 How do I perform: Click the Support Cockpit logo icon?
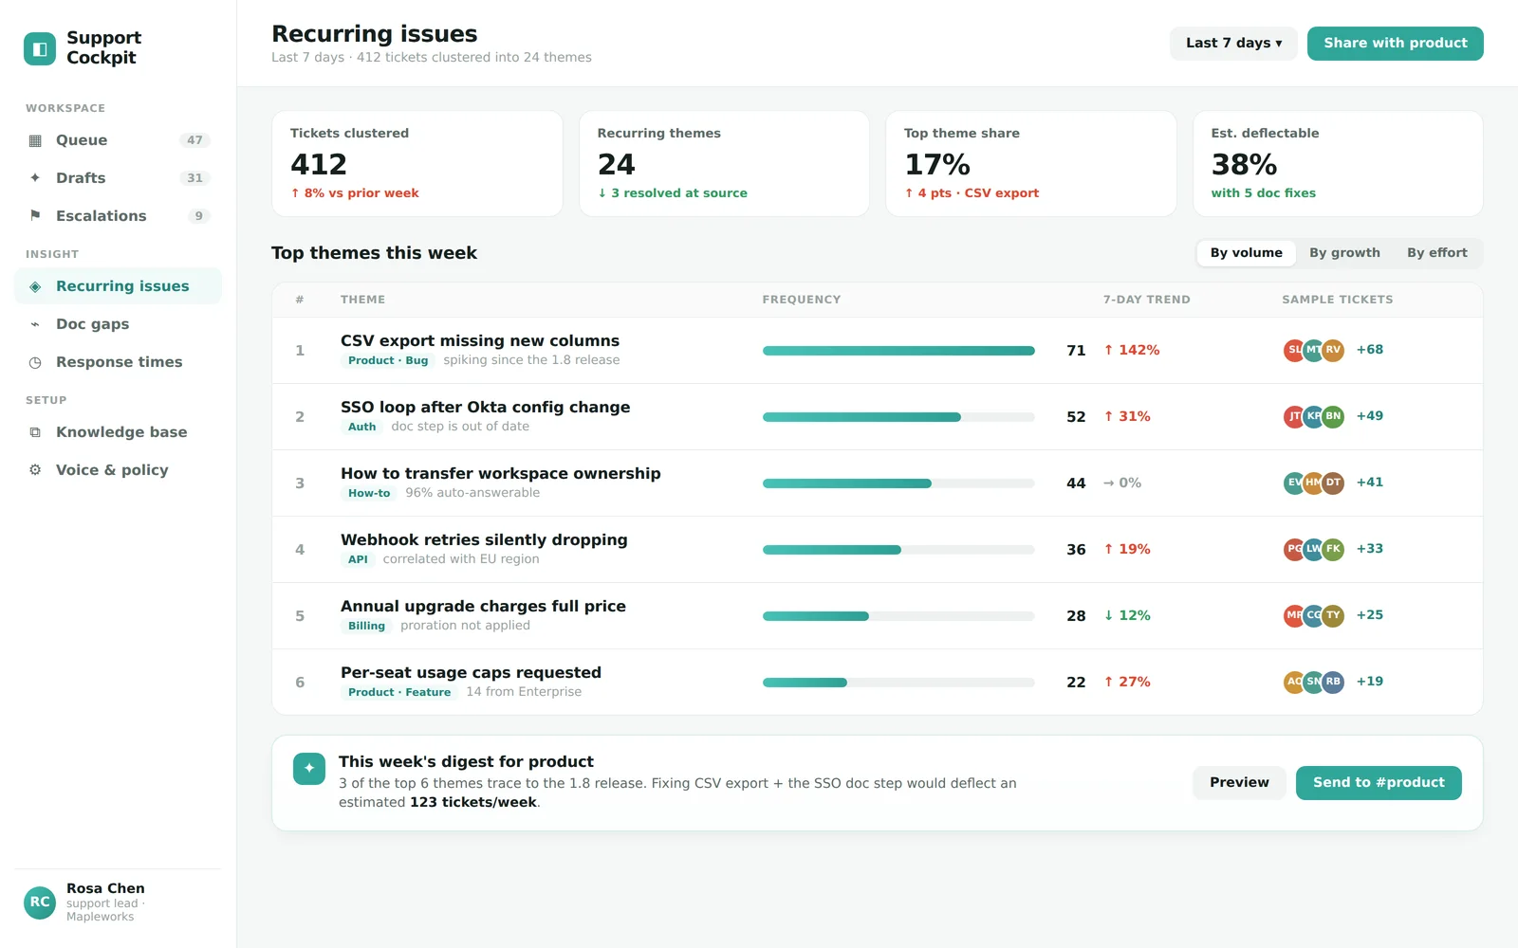[x=40, y=48]
